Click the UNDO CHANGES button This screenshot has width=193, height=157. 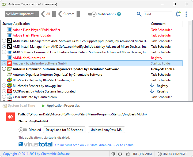[172, 154]
